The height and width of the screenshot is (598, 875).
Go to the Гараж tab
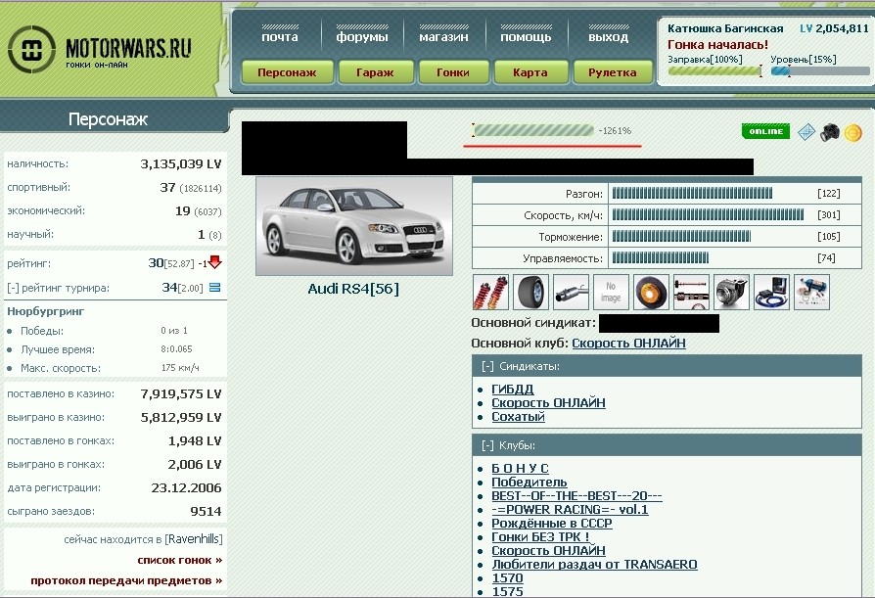click(375, 72)
